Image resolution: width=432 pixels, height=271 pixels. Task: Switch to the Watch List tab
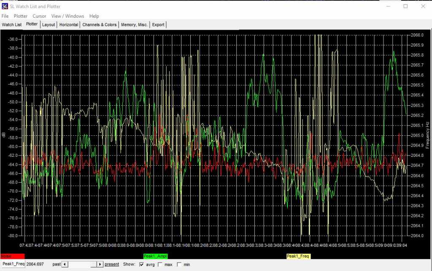(x=11, y=25)
